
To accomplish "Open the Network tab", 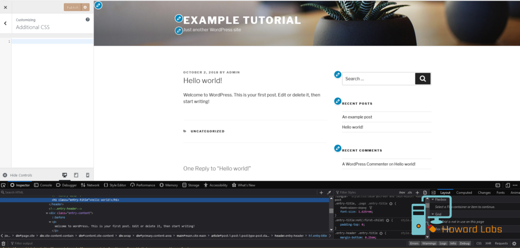I will (90, 185).
